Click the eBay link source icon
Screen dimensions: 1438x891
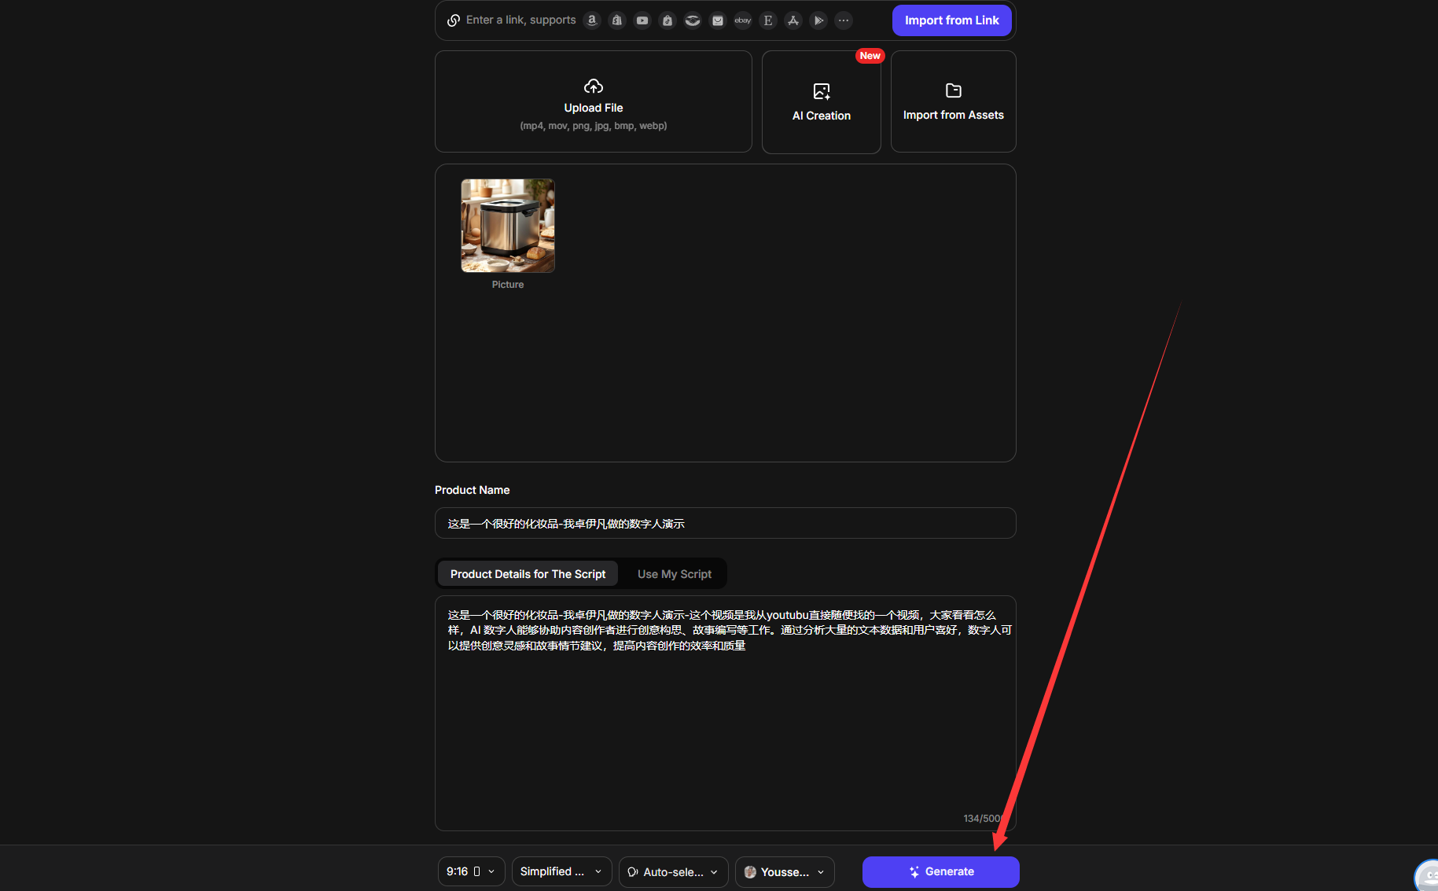(743, 20)
